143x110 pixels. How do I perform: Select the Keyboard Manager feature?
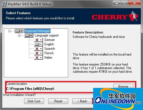37,31
